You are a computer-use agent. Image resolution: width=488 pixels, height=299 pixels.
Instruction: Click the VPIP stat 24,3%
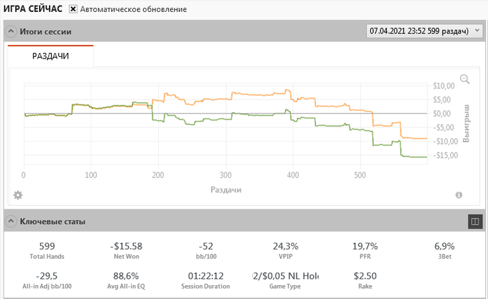[x=285, y=246]
